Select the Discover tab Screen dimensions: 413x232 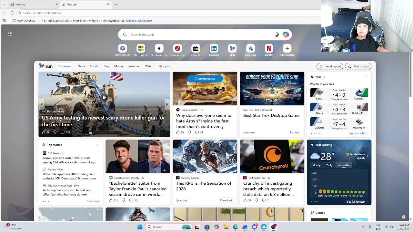point(64,66)
